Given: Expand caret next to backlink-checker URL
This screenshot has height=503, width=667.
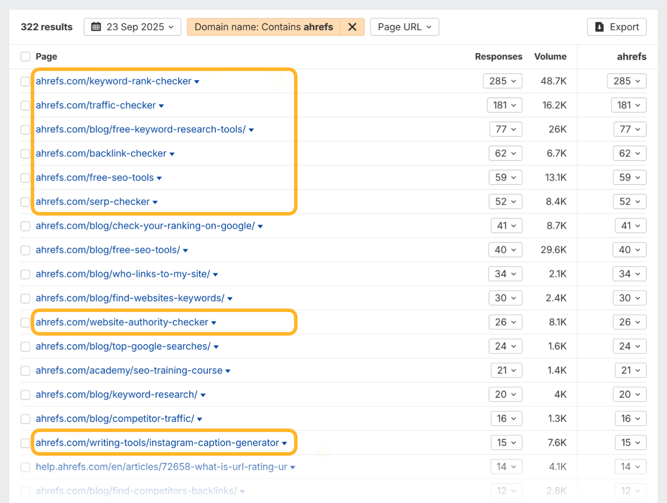Looking at the screenshot, I should click(172, 154).
